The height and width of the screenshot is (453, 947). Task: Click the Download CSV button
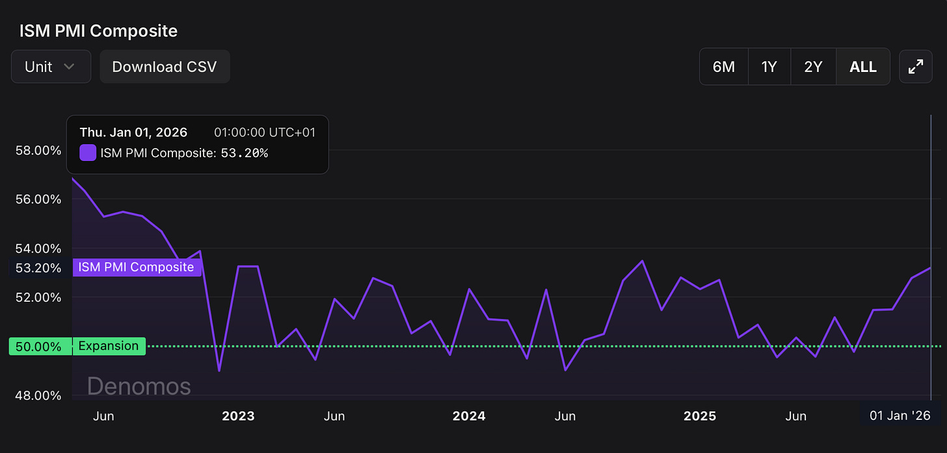coord(165,66)
